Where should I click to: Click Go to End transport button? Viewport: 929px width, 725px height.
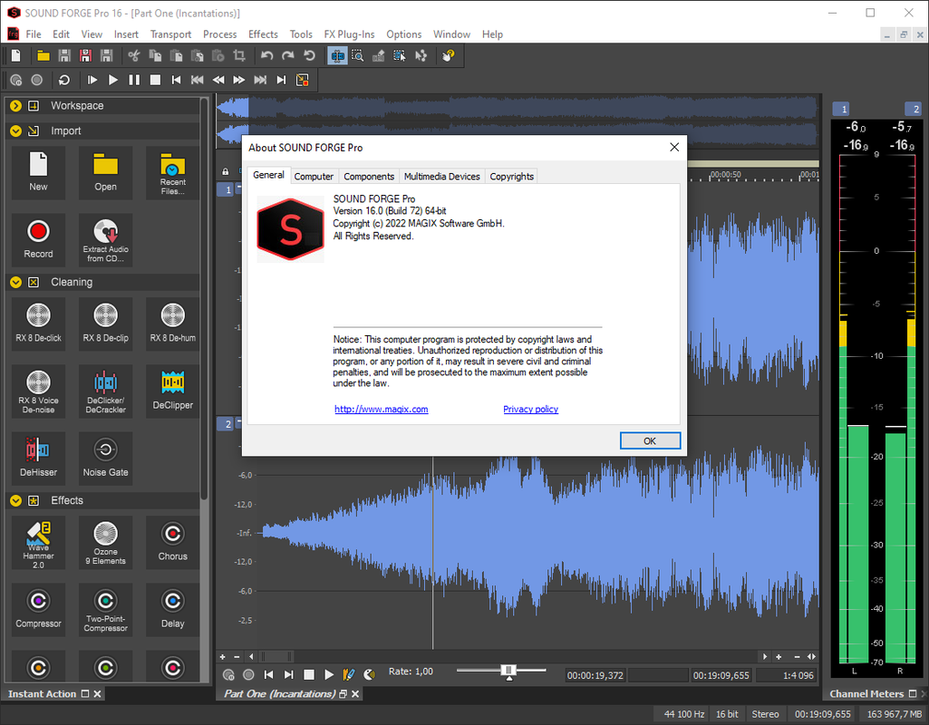click(x=282, y=80)
